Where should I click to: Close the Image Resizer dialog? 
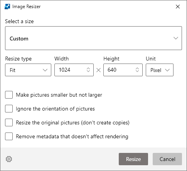click(178, 7)
